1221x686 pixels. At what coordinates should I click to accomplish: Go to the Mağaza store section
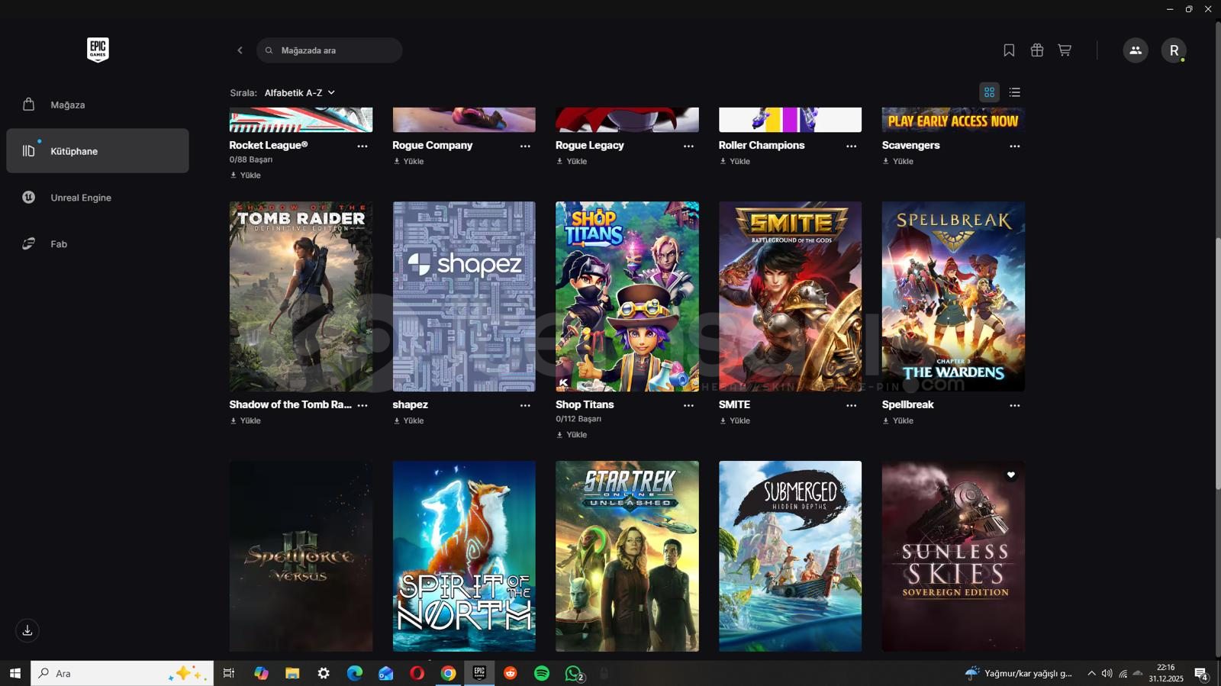coord(67,105)
